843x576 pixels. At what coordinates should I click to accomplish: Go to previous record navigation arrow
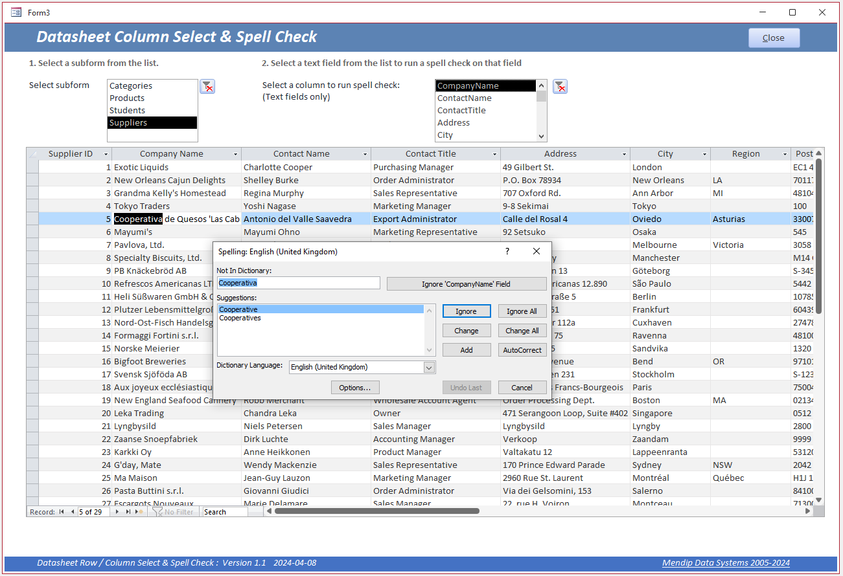72,512
